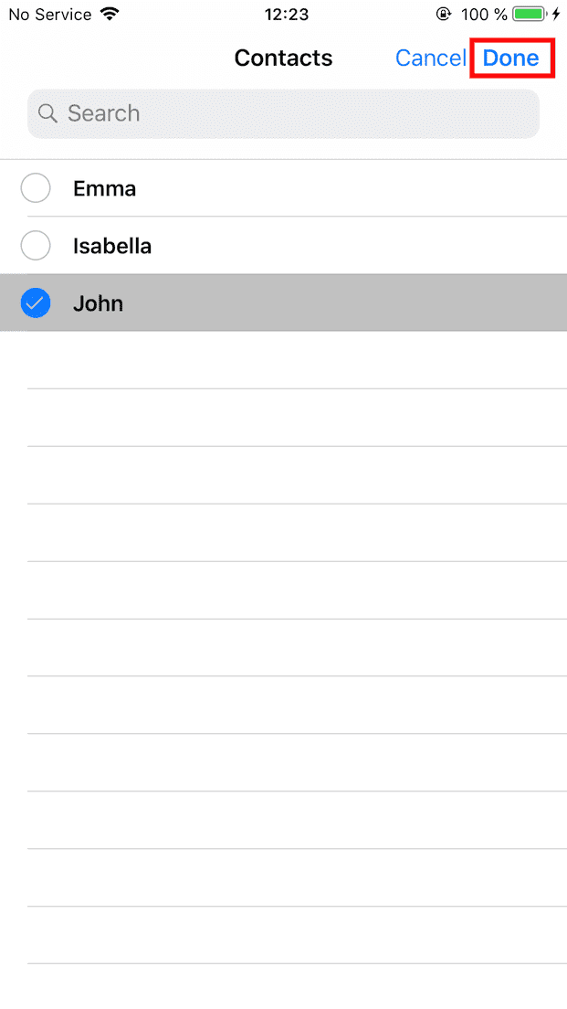Select Emma's empty selection circle
Screen dimensions: 567x1009
click(x=36, y=188)
